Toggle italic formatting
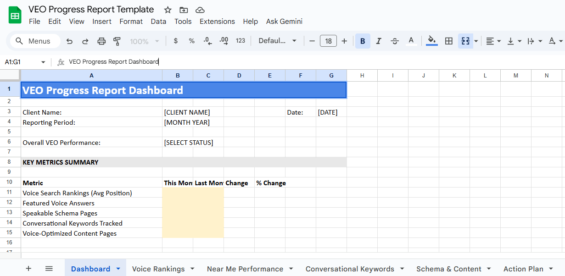The width and height of the screenshot is (565, 276). 379,41
